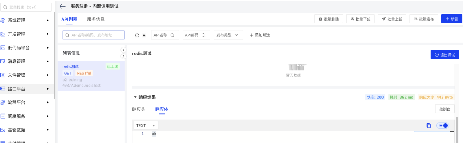Collapse list panel with left chevron
This screenshot has width=463, height=145.
click(x=123, y=50)
